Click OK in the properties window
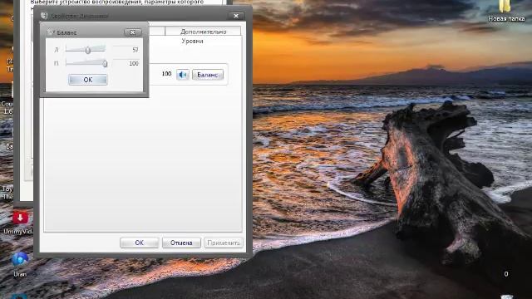 pos(139,243)
